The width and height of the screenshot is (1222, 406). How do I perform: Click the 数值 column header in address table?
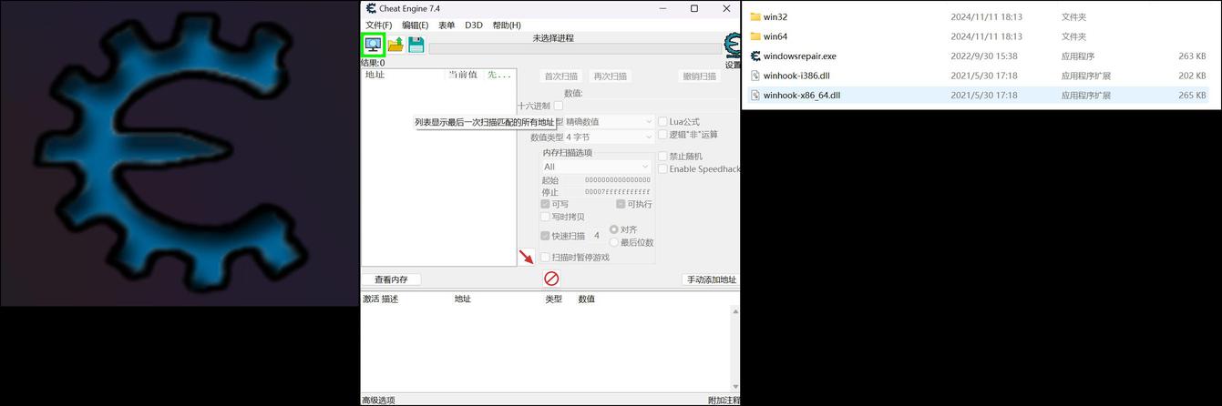pos(586,299)
